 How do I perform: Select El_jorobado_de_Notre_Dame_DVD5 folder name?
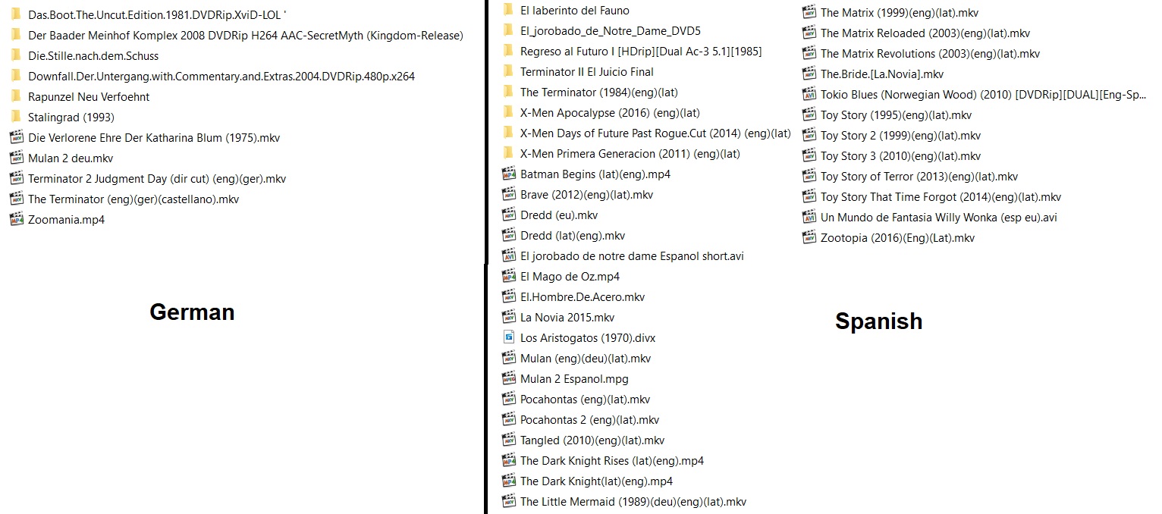point(611,30)
